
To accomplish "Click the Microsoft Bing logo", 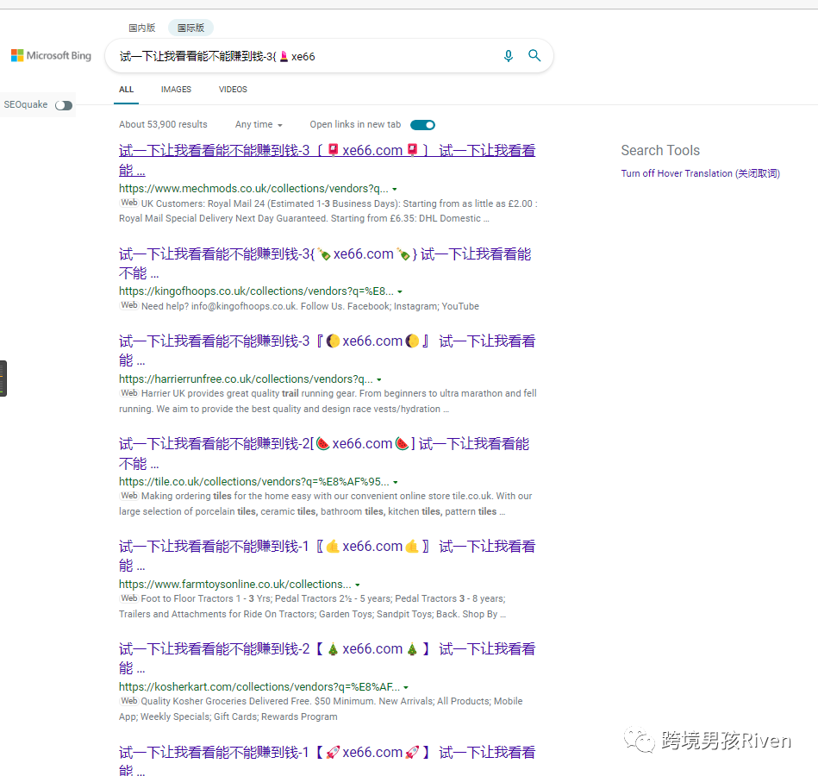I will click(51, 56).
